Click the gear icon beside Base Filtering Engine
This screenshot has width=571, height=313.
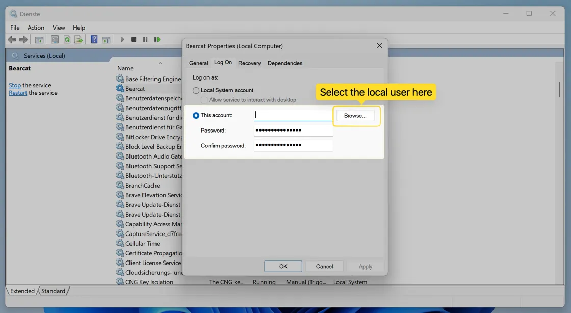pyautogui.click(x=120, y=79)
